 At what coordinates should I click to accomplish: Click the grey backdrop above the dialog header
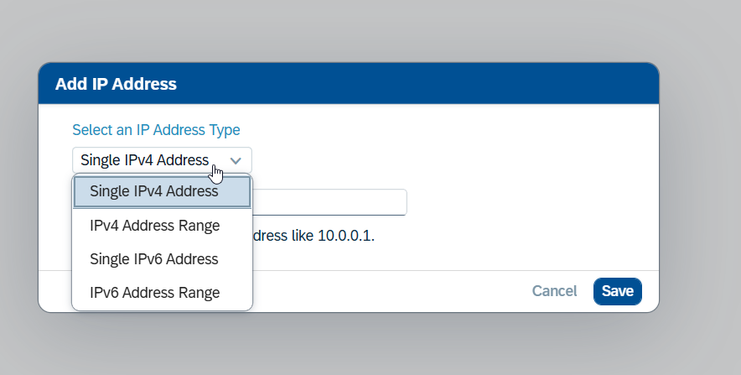pos(369,29)
